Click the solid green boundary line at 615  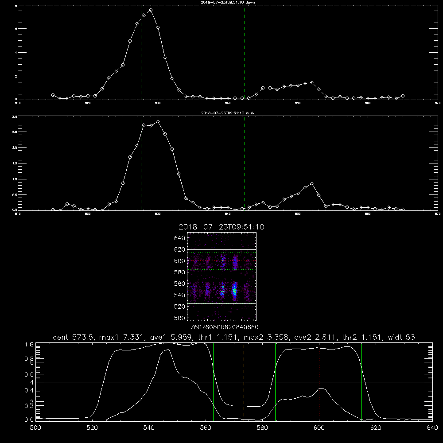[x=361, y=381]
